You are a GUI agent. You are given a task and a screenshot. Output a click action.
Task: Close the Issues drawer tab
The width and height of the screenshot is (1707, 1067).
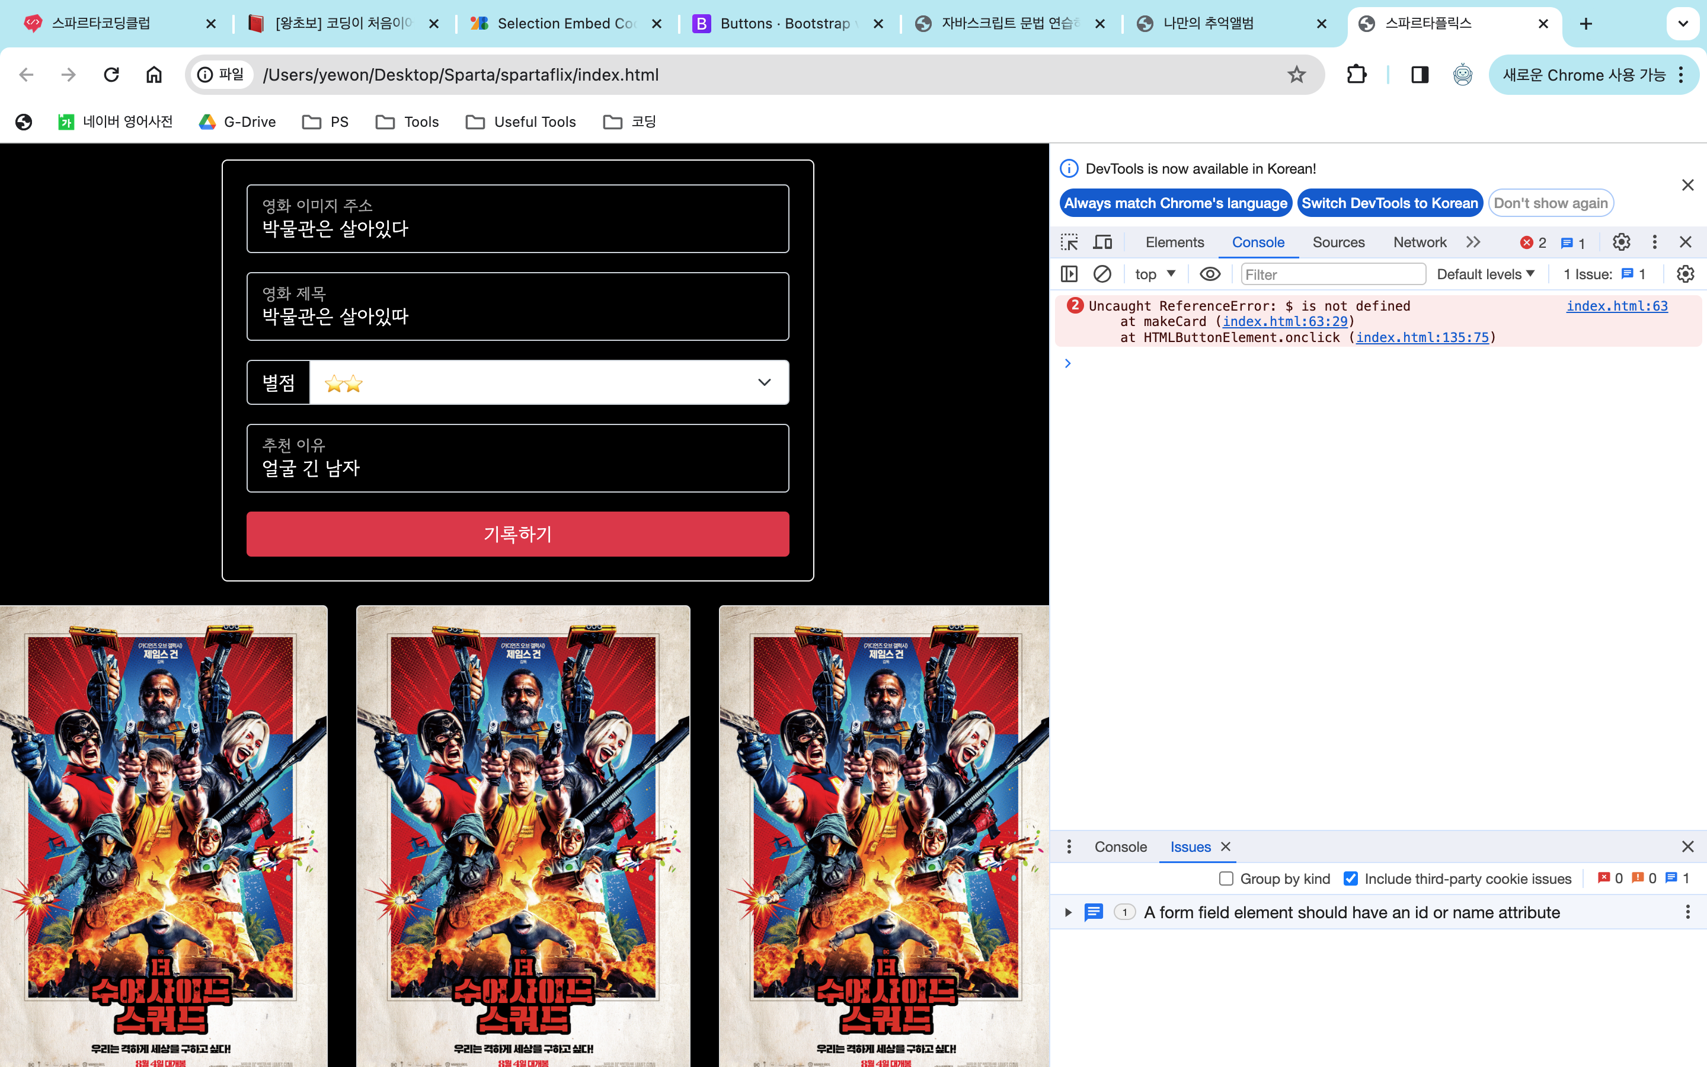[x=1226, y=847]
